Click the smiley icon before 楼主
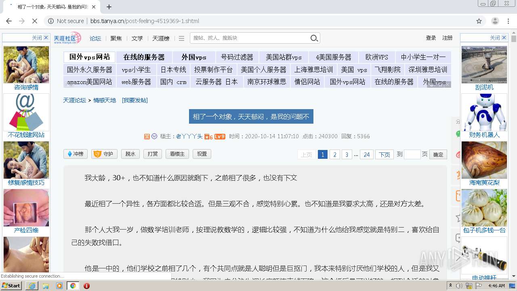 pyautogui.click(x=154, y=137)
